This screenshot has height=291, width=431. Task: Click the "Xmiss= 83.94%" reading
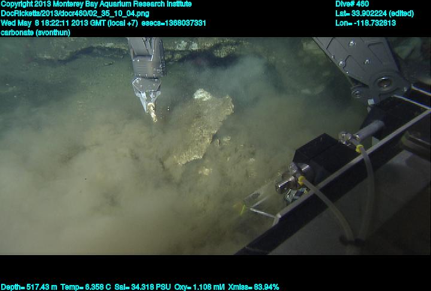[x=253, y=287]
